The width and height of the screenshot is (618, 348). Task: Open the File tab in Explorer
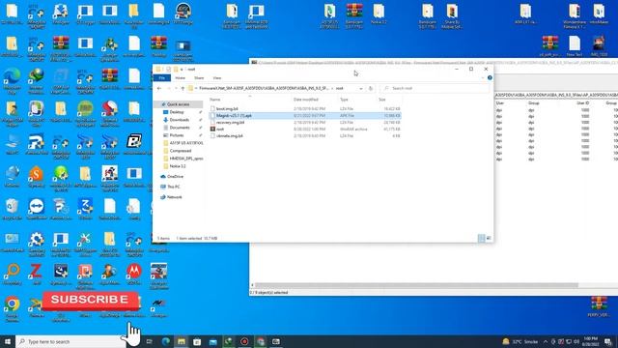[161, 77]
